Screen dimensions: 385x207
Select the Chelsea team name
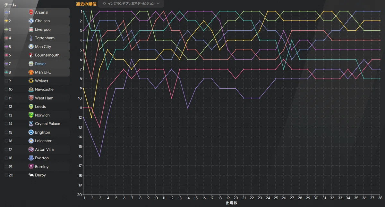tap(42, 21)
